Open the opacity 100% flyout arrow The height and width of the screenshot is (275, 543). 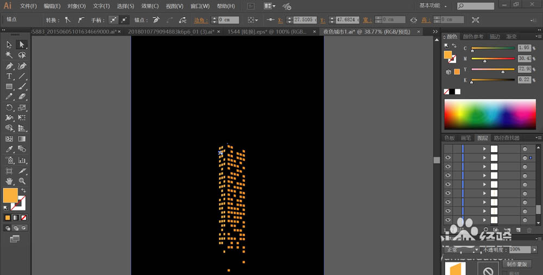tap(535, 250)
